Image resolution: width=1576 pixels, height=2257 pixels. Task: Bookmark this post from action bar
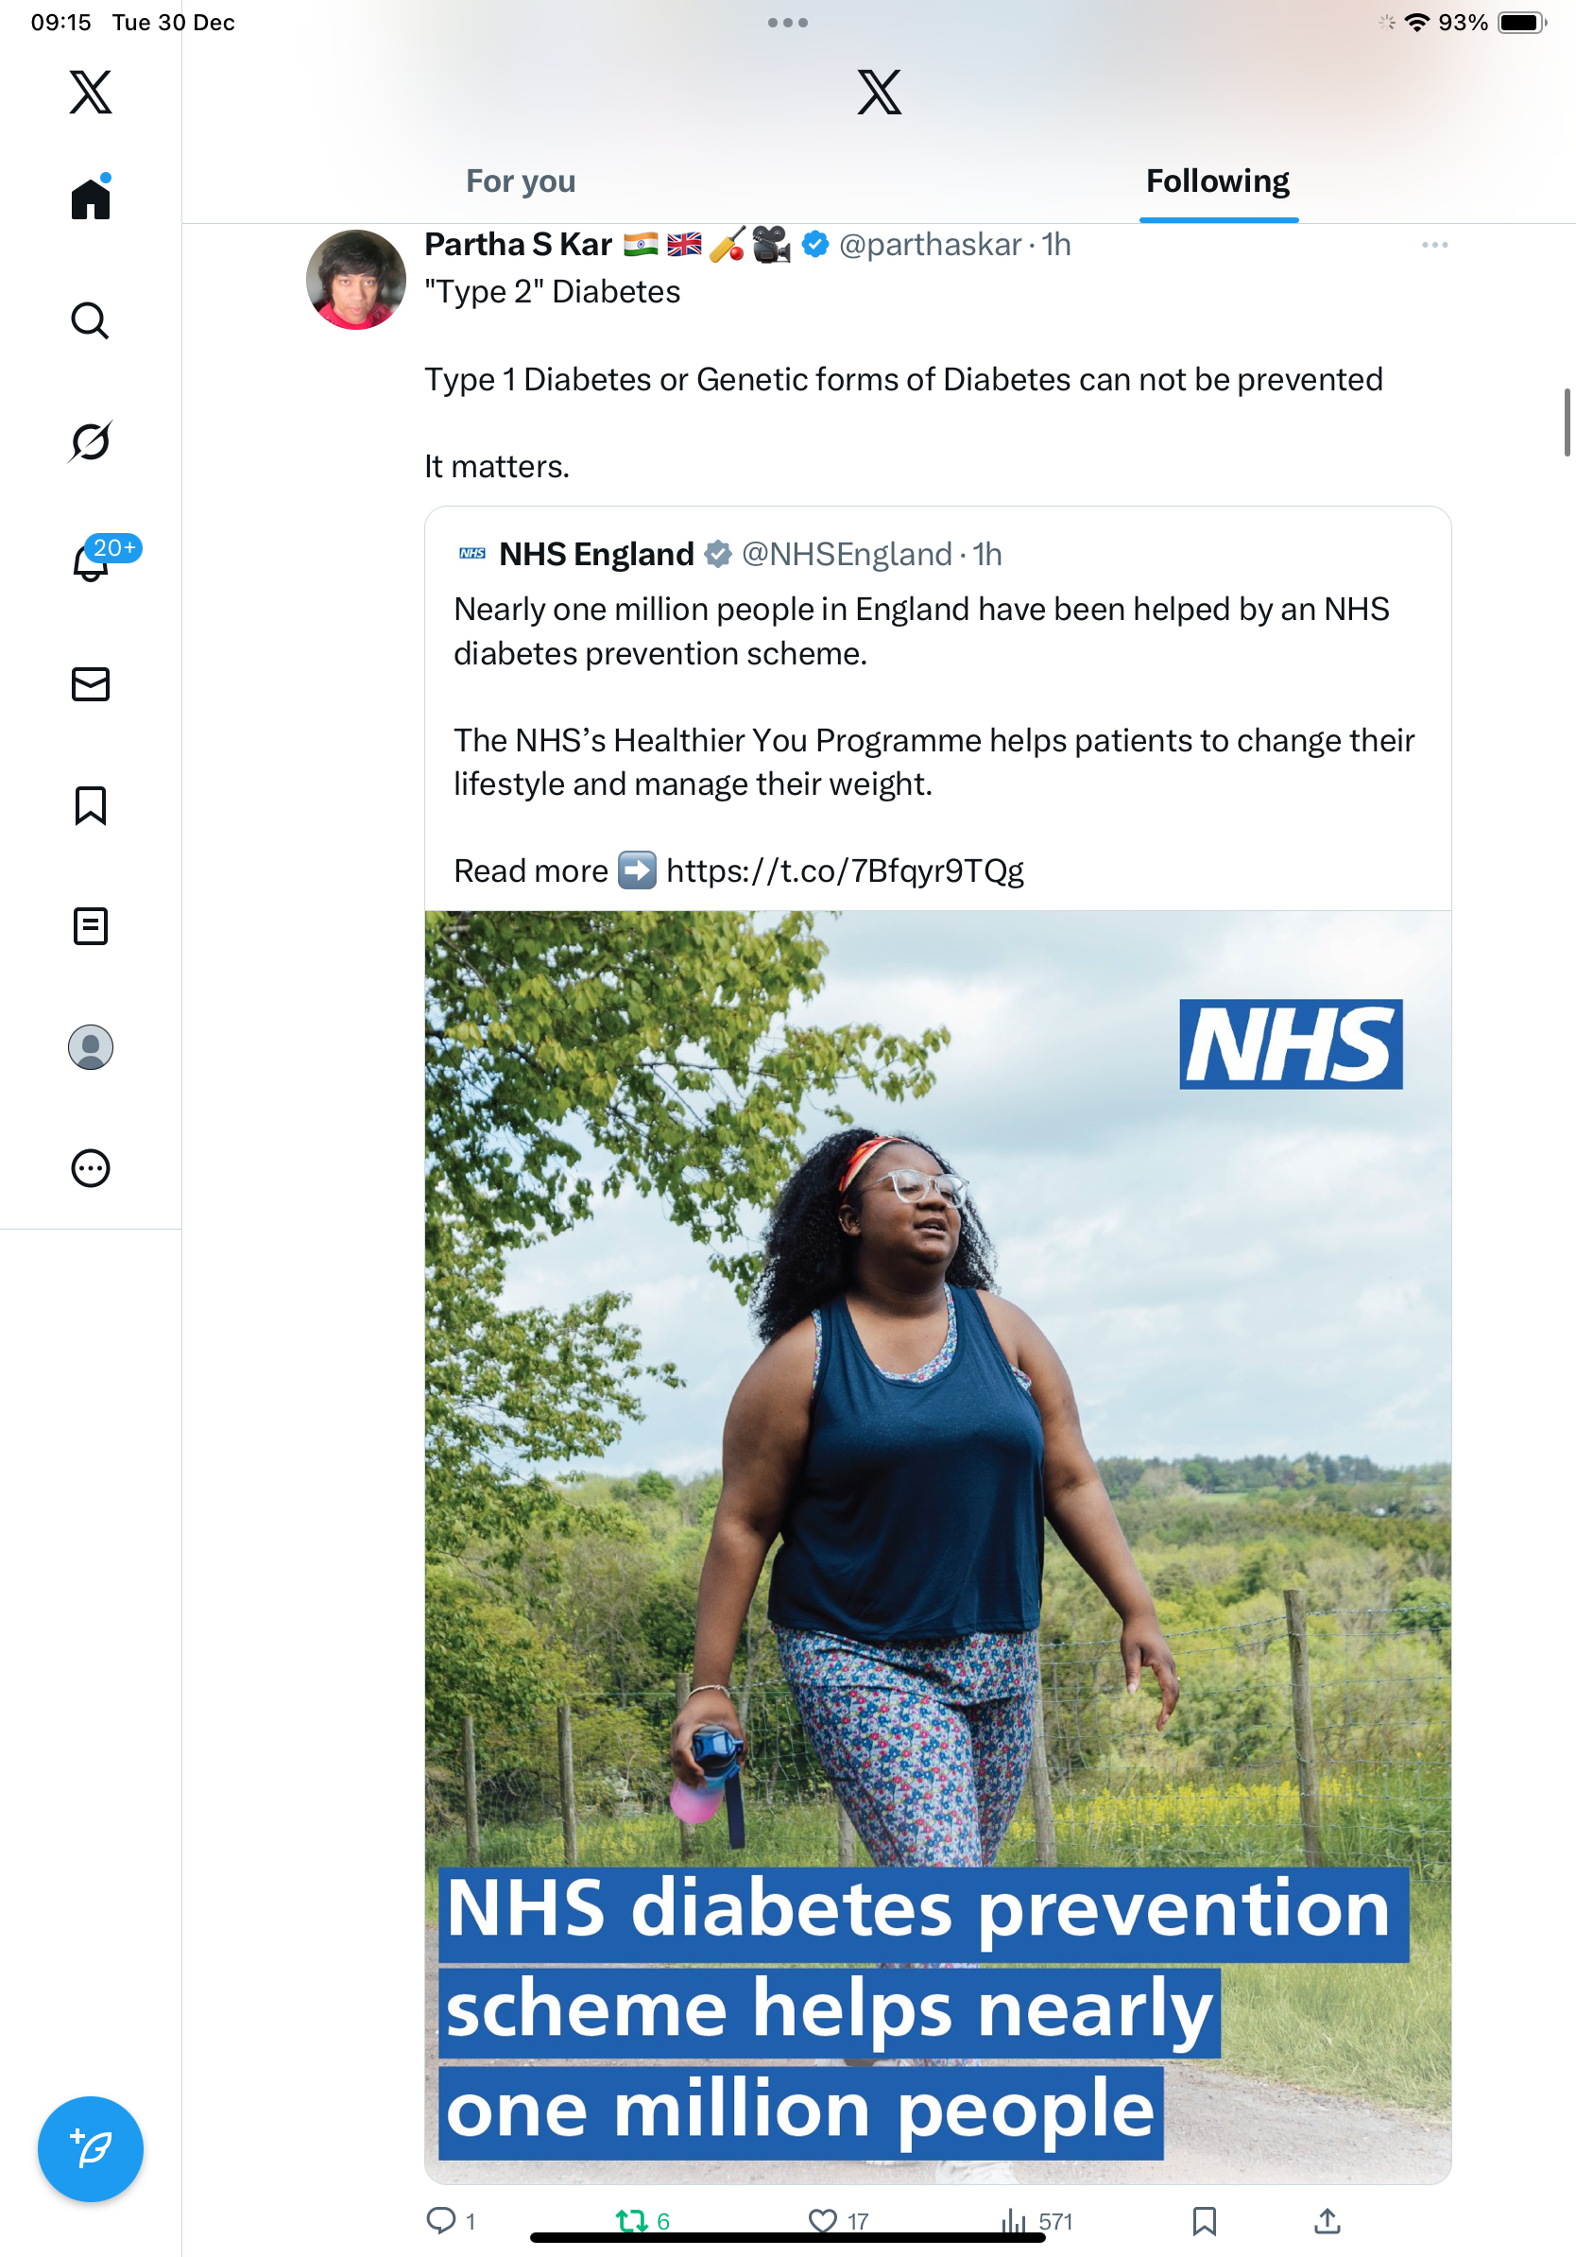1204,2221
